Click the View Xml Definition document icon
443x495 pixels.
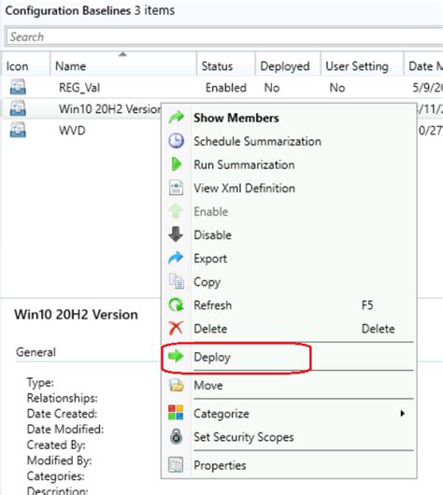coord(176,188)
